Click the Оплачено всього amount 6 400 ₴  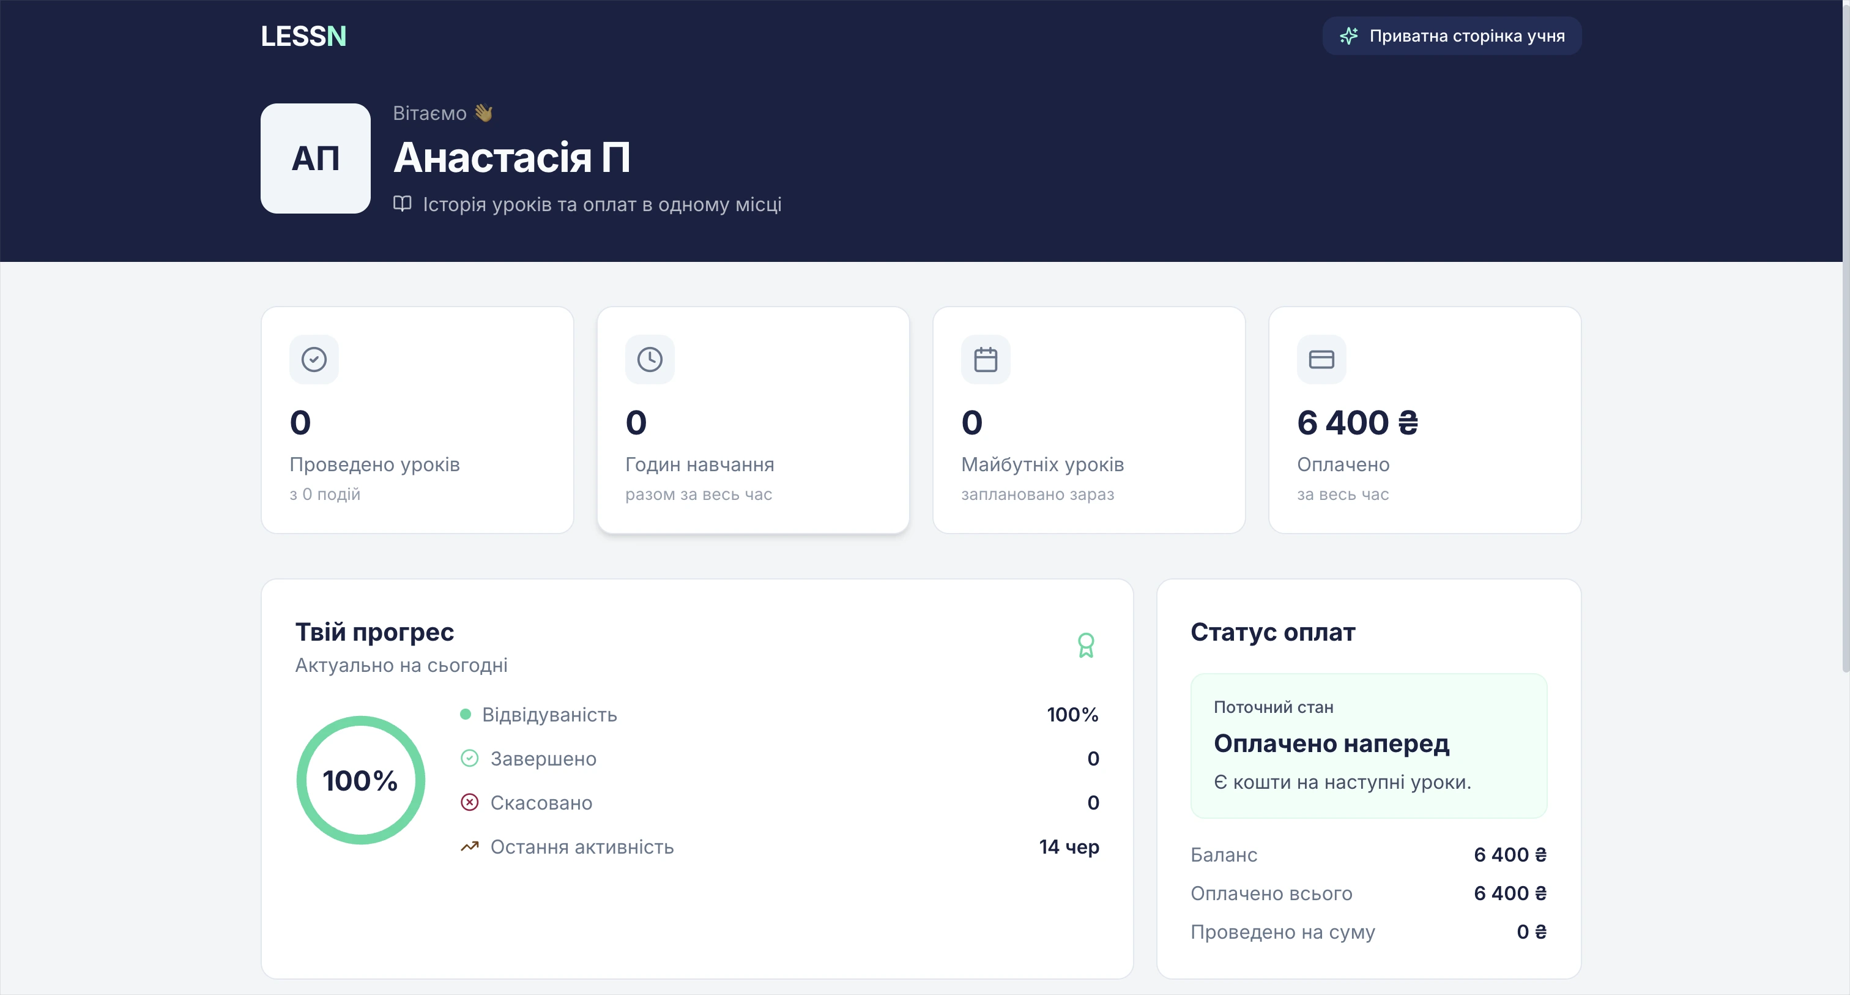click(x=1510, y=893)
